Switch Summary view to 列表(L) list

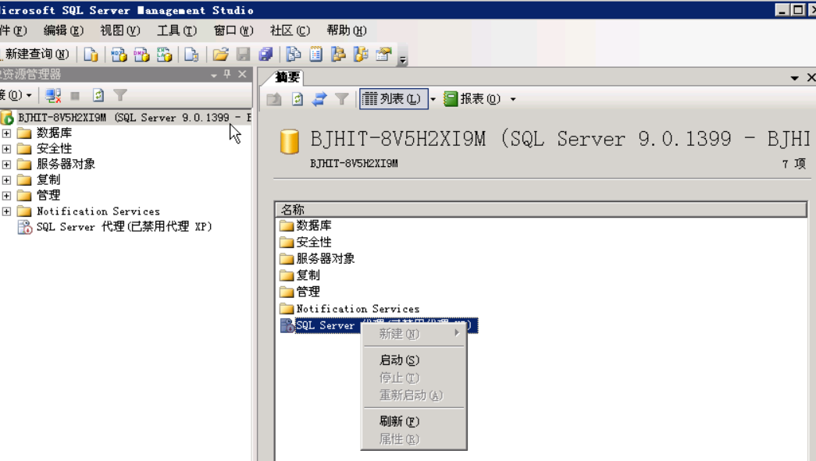[394, 99]
